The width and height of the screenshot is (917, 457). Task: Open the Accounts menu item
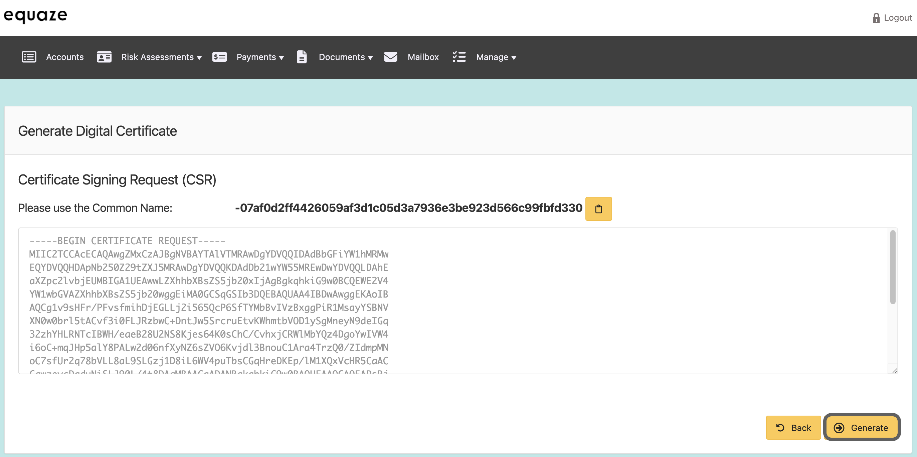(65, 57)
